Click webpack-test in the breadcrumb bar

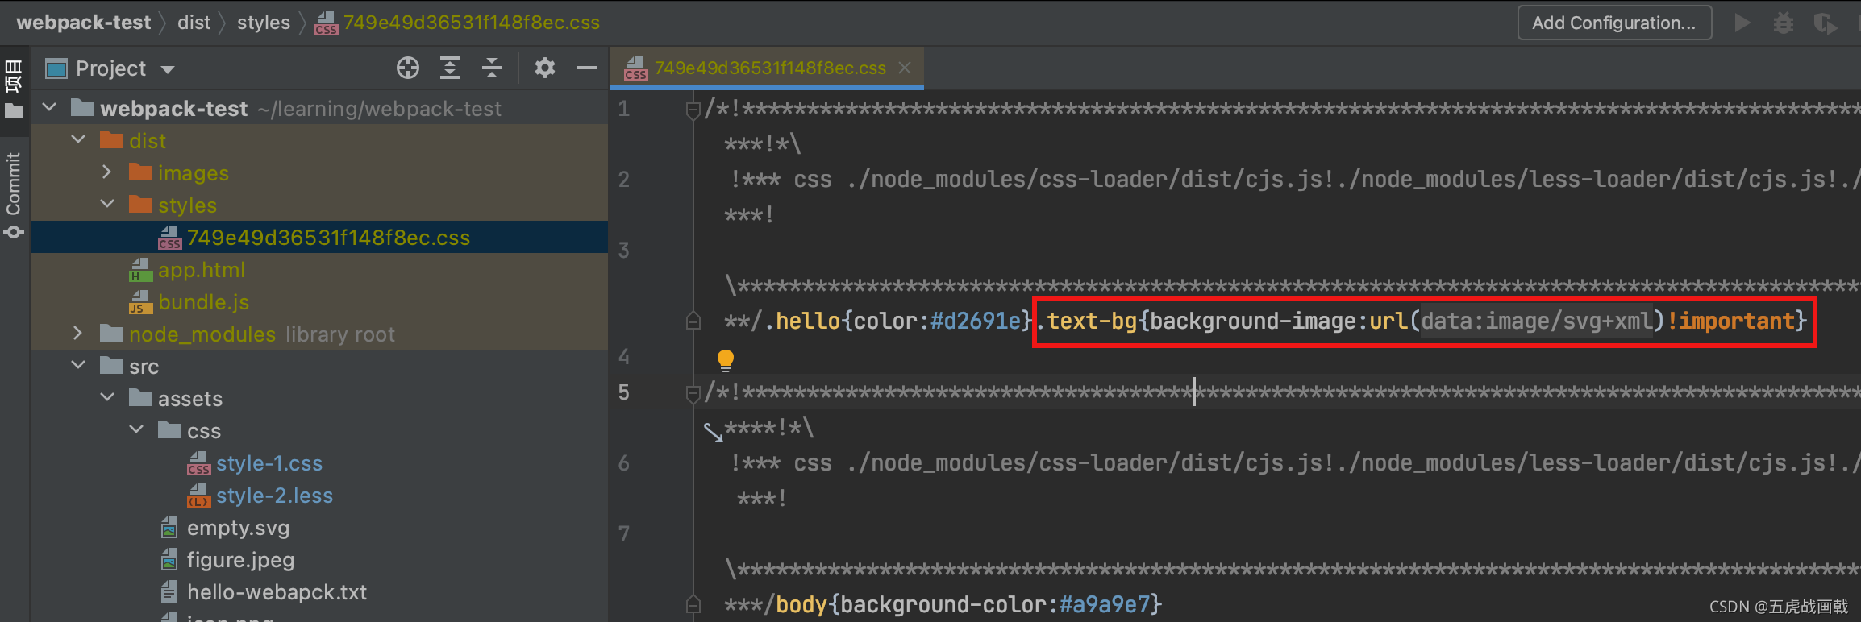[84, 23]
